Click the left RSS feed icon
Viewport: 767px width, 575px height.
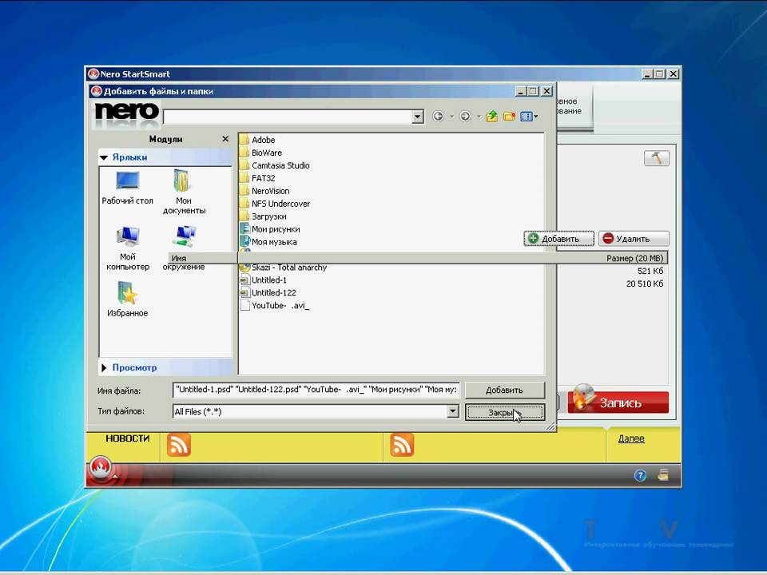click(x=178, y=445)
